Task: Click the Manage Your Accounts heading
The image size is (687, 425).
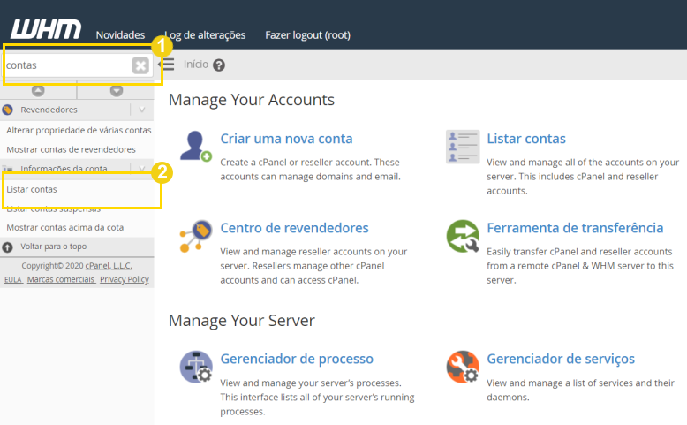Action: 252,100
